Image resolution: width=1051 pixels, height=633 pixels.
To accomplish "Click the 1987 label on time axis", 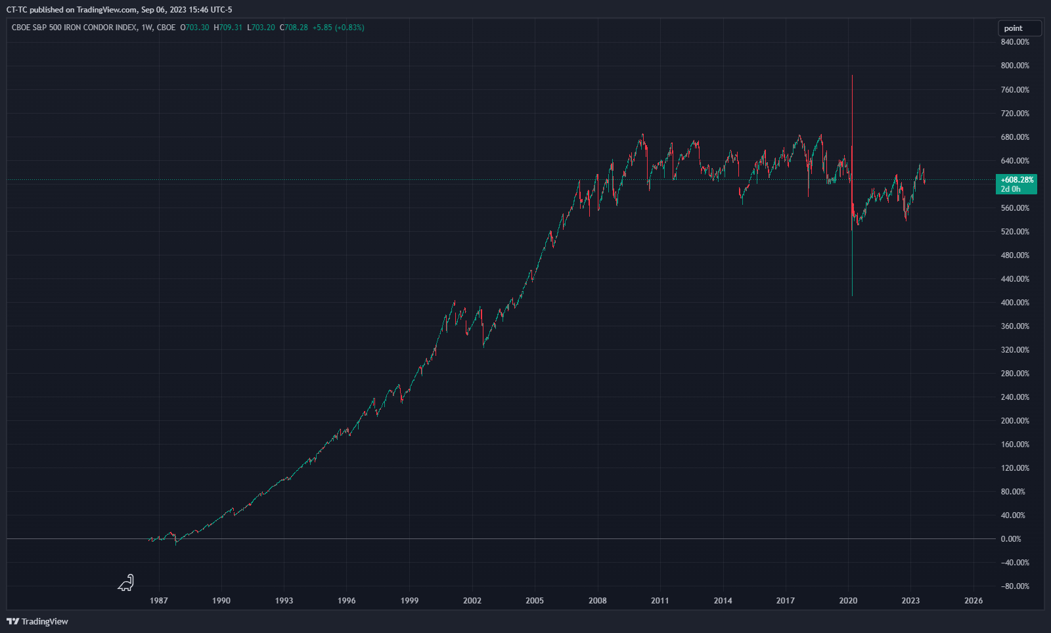I will (x=158, y=600).
